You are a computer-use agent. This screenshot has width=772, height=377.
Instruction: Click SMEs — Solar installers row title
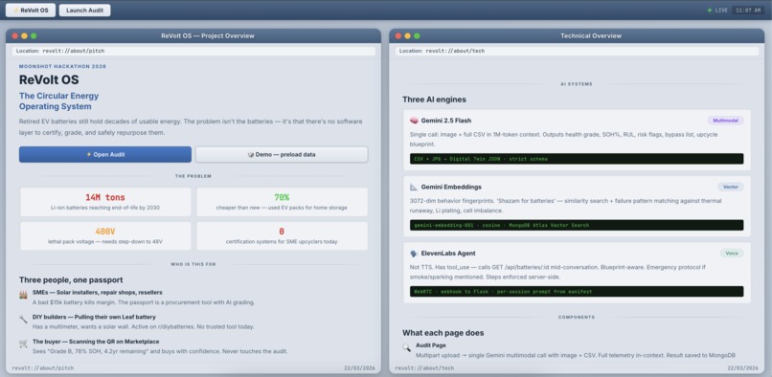[98, 293]
